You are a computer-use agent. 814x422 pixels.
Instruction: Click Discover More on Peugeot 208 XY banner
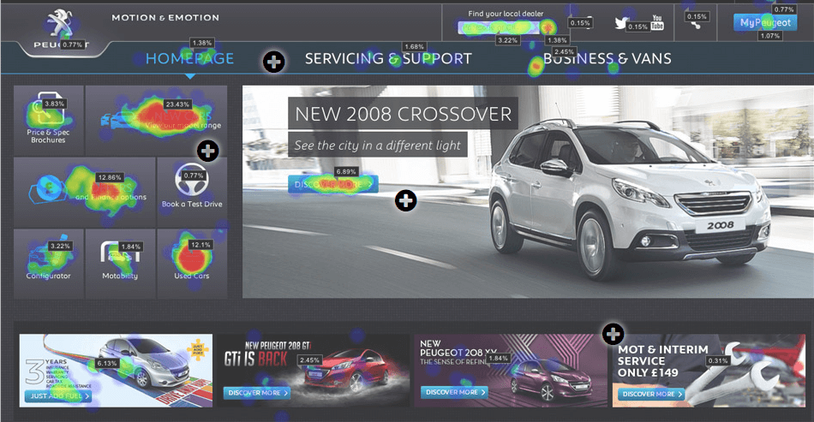(454, 392)
